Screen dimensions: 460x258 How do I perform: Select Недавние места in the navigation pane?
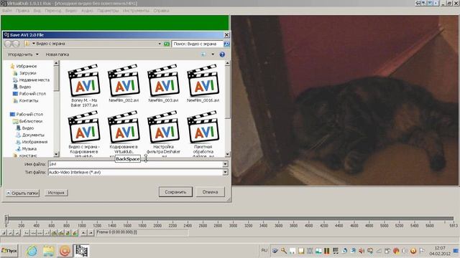pos(34,80)
